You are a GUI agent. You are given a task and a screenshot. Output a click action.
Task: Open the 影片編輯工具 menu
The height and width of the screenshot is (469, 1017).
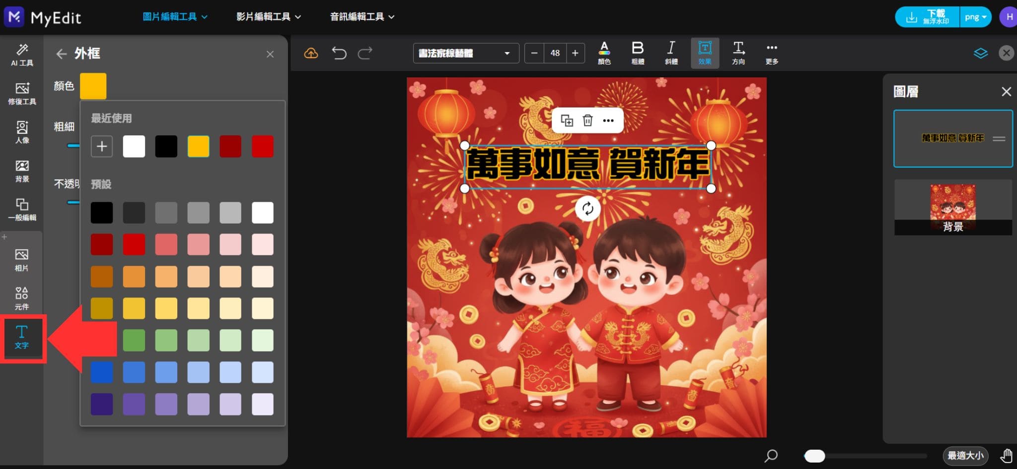click(x=269, y=17)
